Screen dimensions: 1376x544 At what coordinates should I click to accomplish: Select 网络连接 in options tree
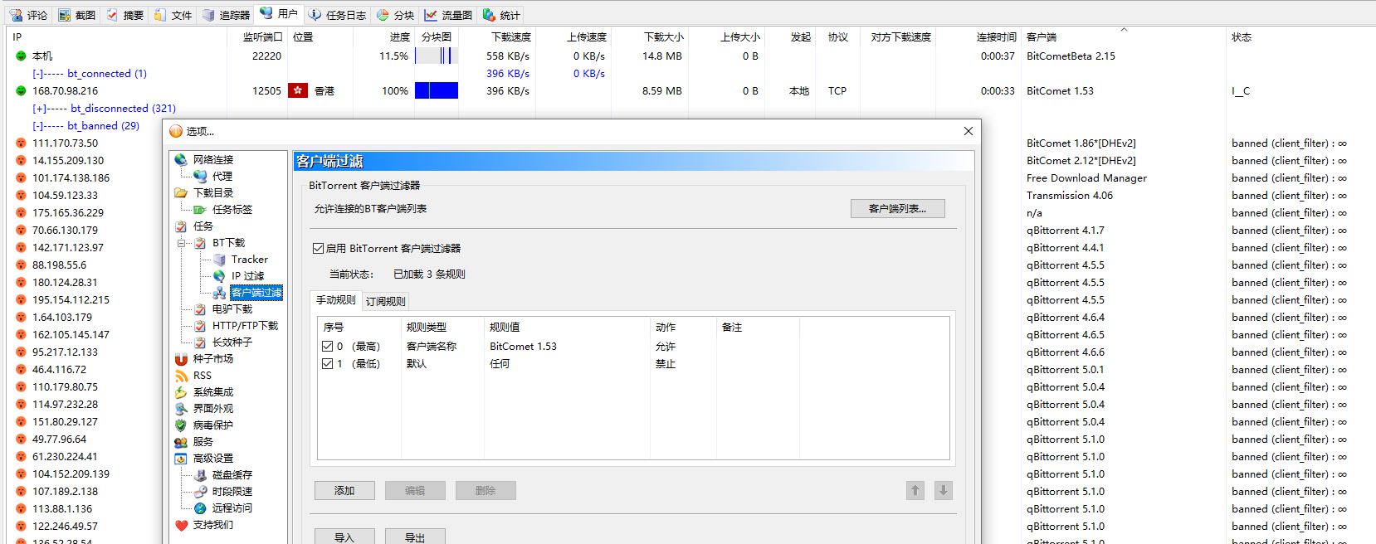pos(213,160)
